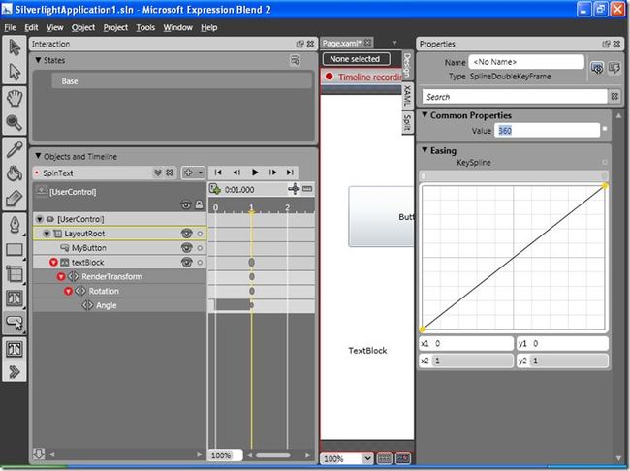Image resolution: width=630 pixels, height=471 pixels.
Task: Switch to the XAML view tab
Action: pos(407,95)
